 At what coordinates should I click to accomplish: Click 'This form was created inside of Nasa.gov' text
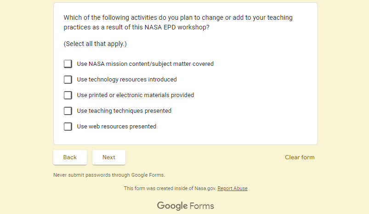tap(170, 188)
